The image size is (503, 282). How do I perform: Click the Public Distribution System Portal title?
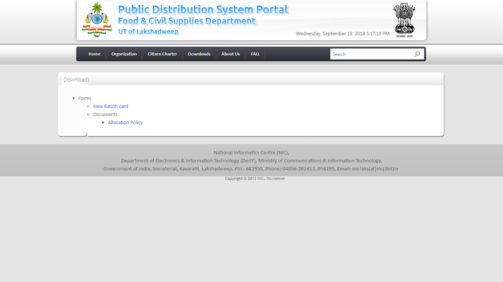(x=203, y=10)
